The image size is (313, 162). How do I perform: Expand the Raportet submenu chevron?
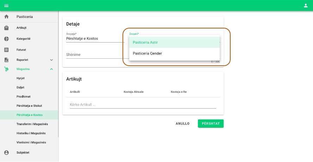(x=51, y=60)
